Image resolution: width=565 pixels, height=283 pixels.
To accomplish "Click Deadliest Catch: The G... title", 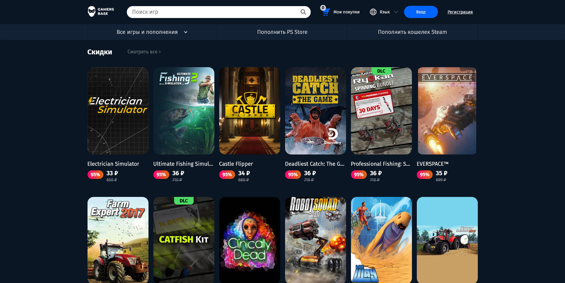I will (x=315, y=164).
